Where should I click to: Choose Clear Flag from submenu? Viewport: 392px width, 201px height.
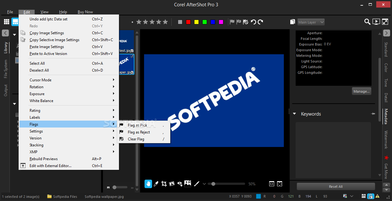(x=144, y=139)
